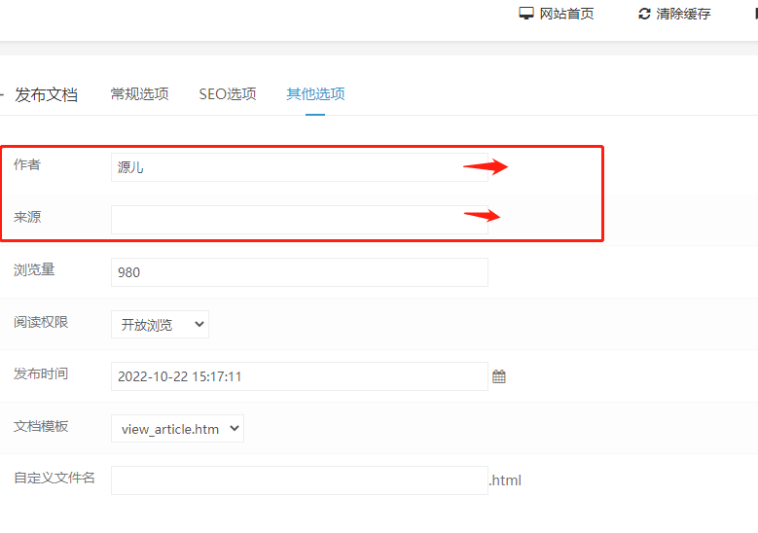Switch to the SEO选项 tab
The width and height of the screenshot is (758, 533).
click(x=228, y=93)
